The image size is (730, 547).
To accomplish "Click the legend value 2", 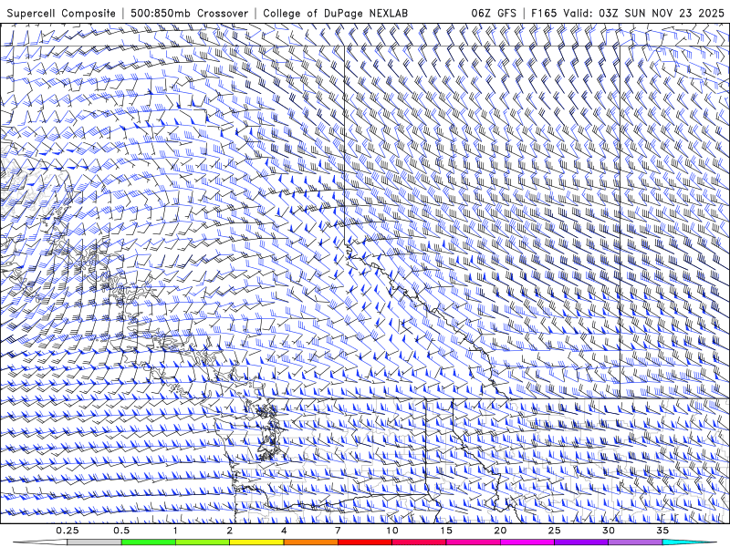I will point(230,531).
